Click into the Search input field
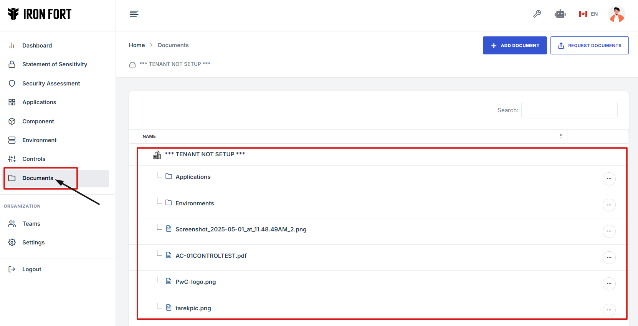 [x=569, y=110]
